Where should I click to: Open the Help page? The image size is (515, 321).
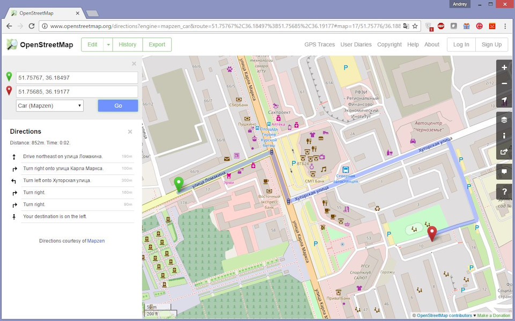coord(413,45)
